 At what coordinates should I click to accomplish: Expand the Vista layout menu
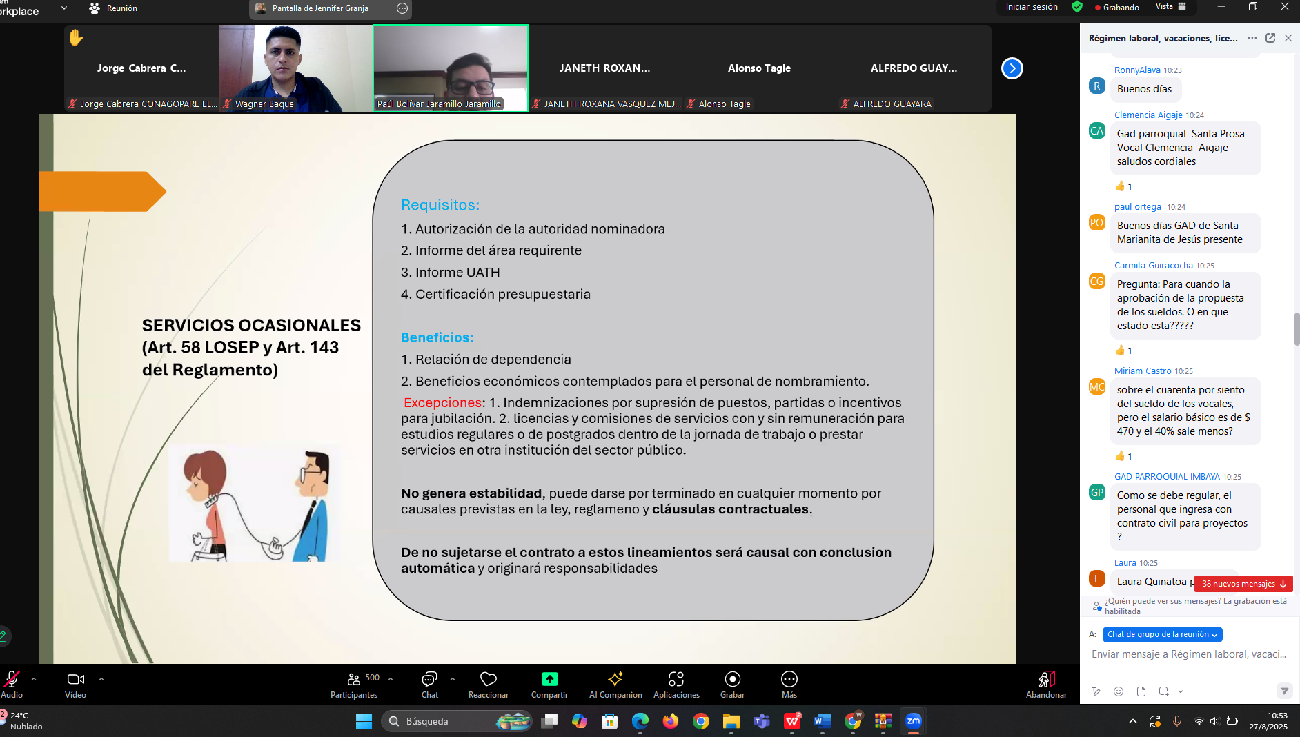(1170, 7)
